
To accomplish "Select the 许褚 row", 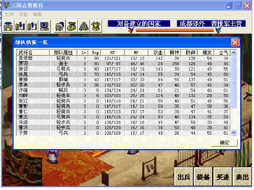I will (x=123, y=90).
